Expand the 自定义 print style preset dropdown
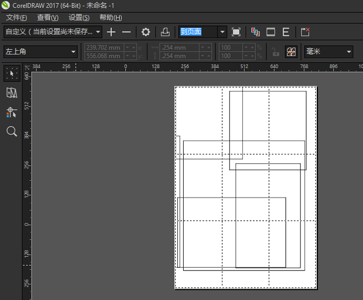The image size is (363, 300). 98,32
